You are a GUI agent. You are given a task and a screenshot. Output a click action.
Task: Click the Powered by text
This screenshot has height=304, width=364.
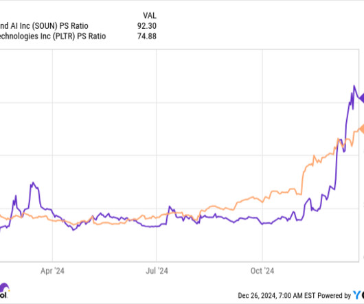(x=334, y=296)
